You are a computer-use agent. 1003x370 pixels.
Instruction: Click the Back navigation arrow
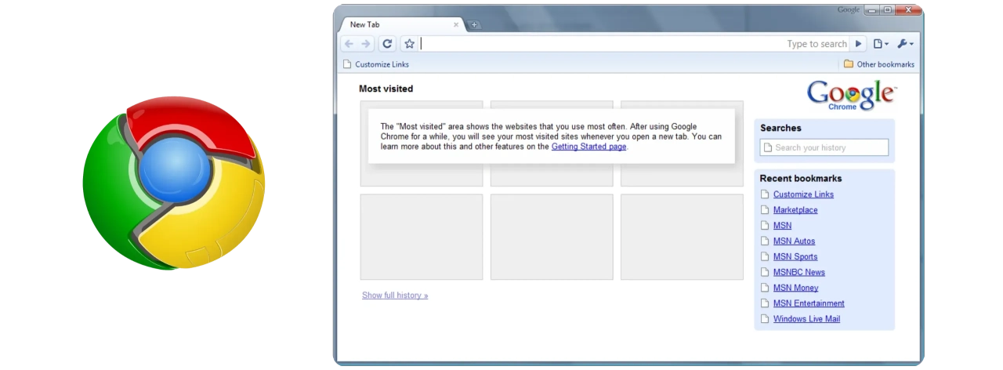pyautogui.click(x=349, y=44)
